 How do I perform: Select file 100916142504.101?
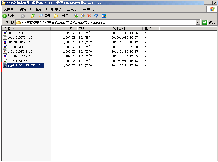pos(21,33)
